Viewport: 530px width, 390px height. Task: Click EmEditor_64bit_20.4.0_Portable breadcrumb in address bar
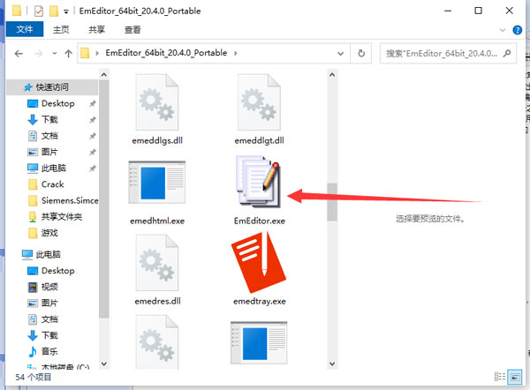pyautogui.click(x=166, y=53)
